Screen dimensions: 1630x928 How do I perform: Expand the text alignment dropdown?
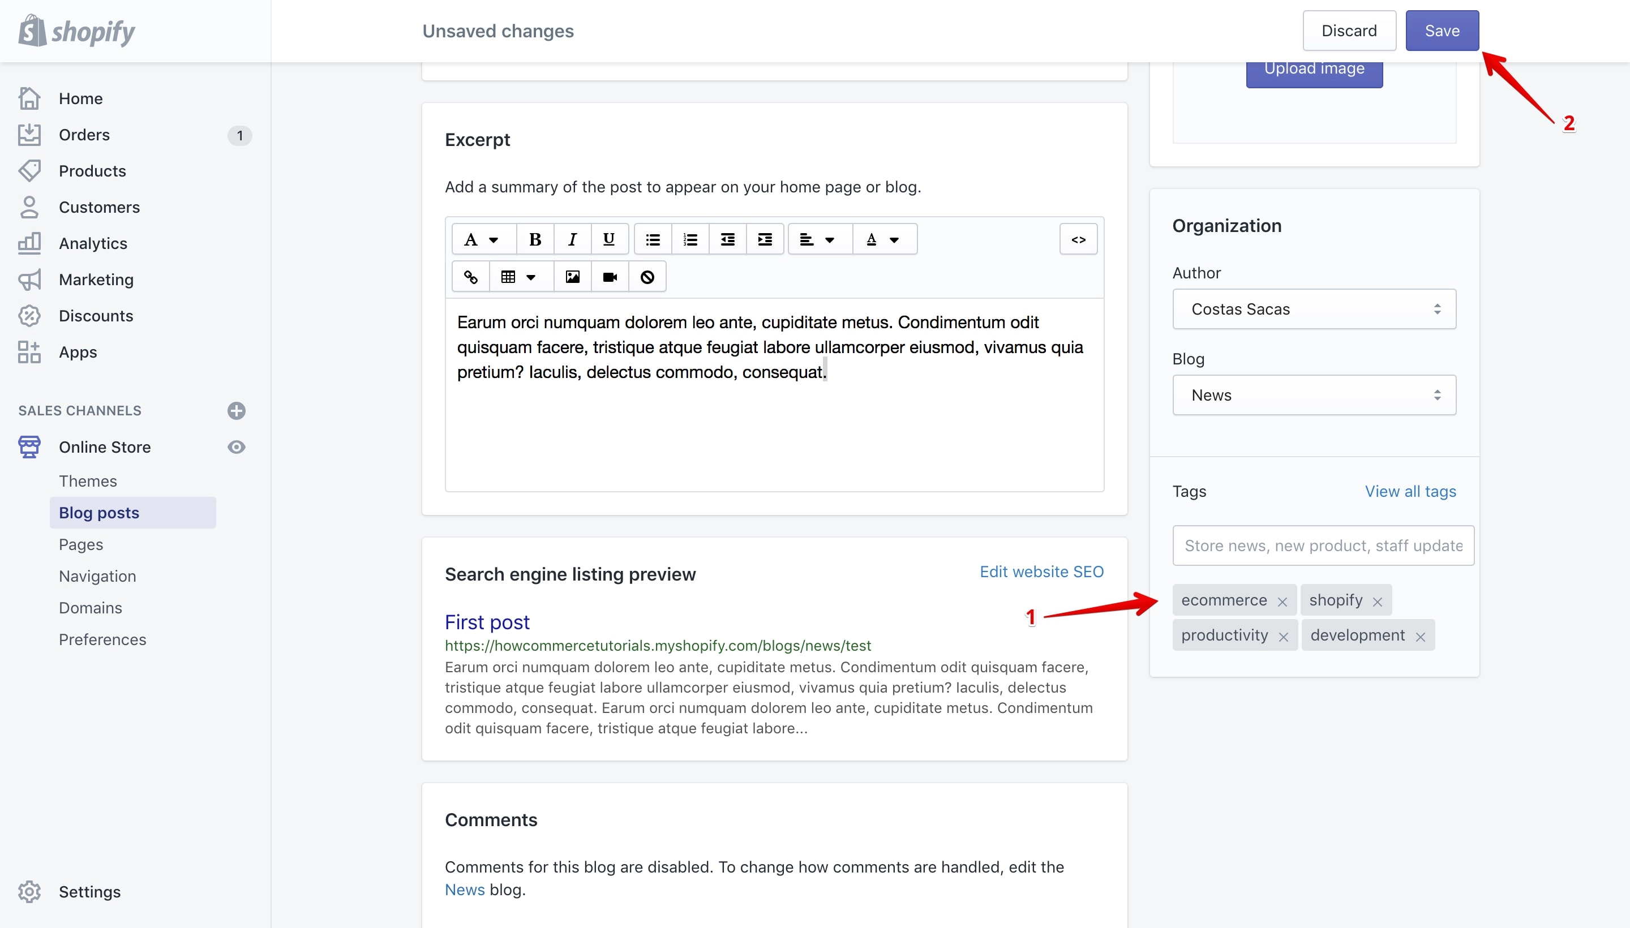click(x=818, y=240)
